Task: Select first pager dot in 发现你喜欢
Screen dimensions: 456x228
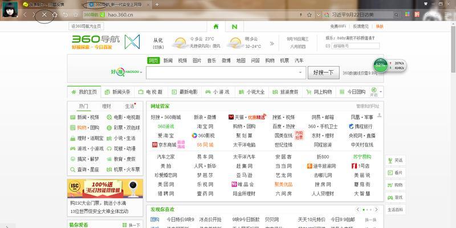Action: [364, 210]
